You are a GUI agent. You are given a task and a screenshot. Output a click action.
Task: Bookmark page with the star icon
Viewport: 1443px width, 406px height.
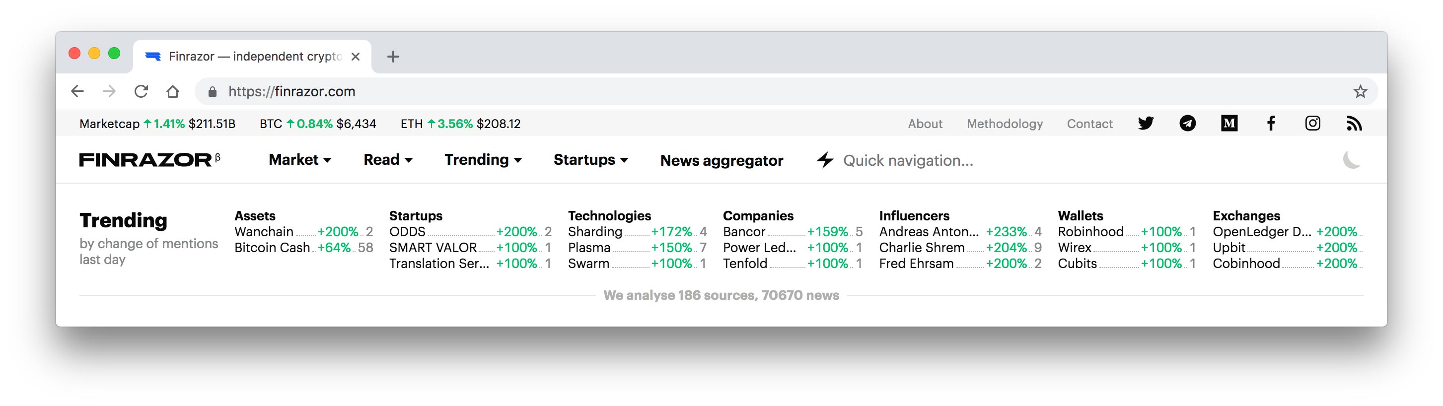[1360, 91]
